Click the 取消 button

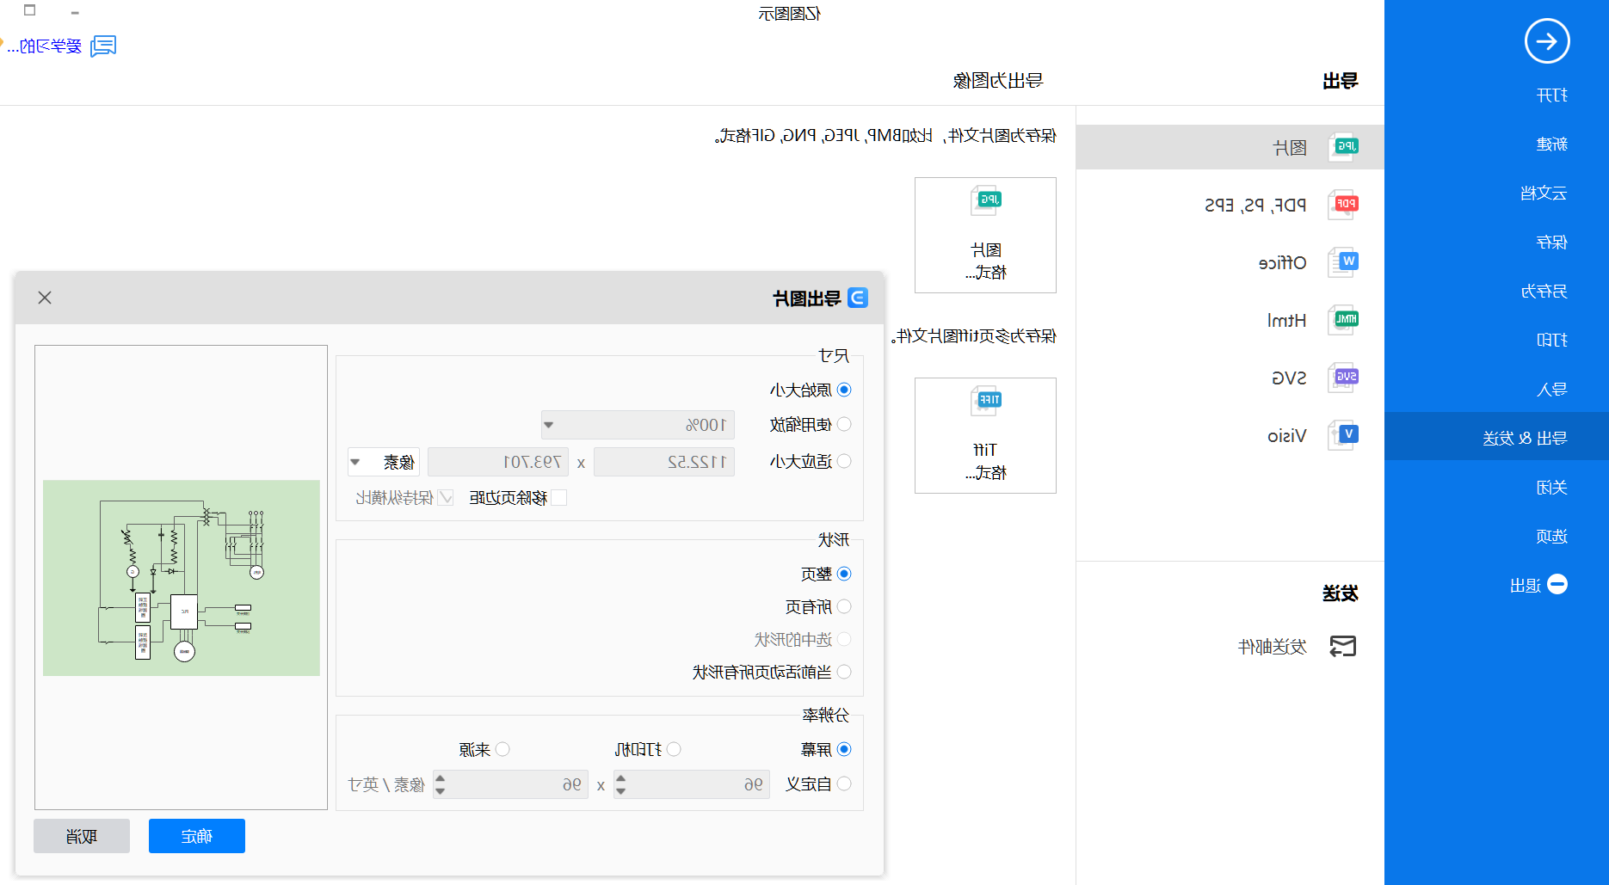pos(82,836)
